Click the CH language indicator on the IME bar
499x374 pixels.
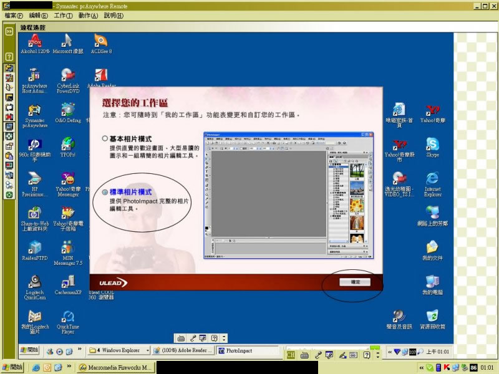pos(291,355)
